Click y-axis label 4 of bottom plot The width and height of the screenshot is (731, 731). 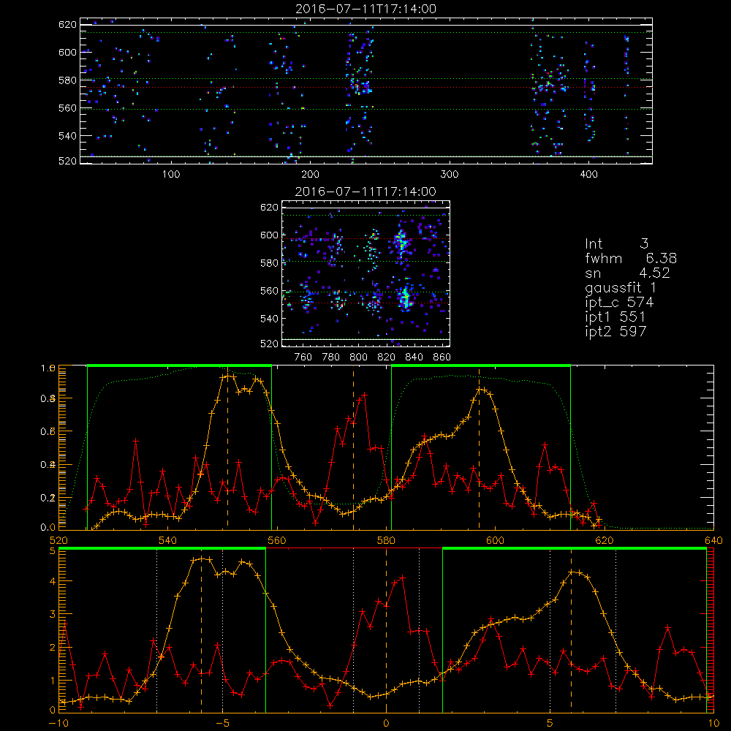pyautogui.click(x=52, y=581)
